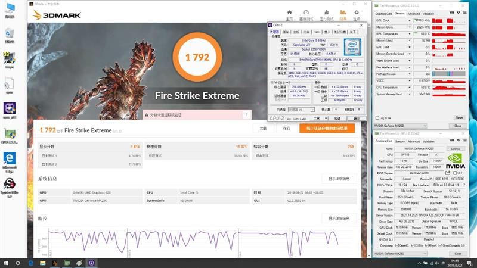Switch to Sensors tab in lower GPU-Z window
Viewport: 477px width, 268px height.
point(399,142)
